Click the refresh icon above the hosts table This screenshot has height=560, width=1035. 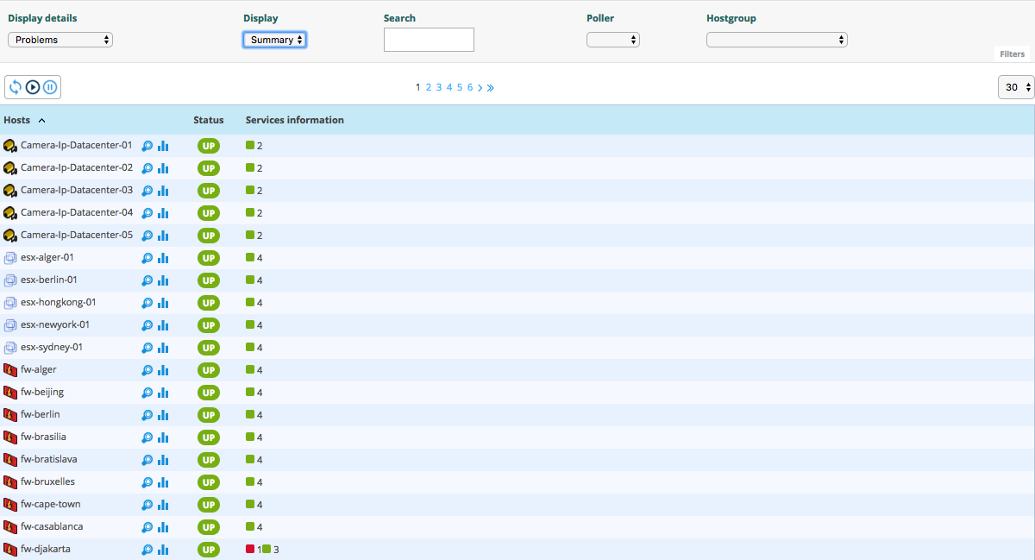pyautogui.click(x=16, y=87)
